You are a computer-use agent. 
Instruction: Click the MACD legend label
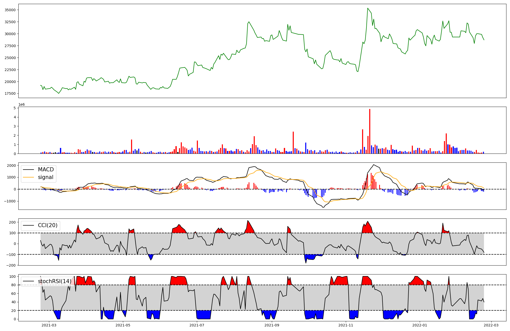tap(46, 170)
